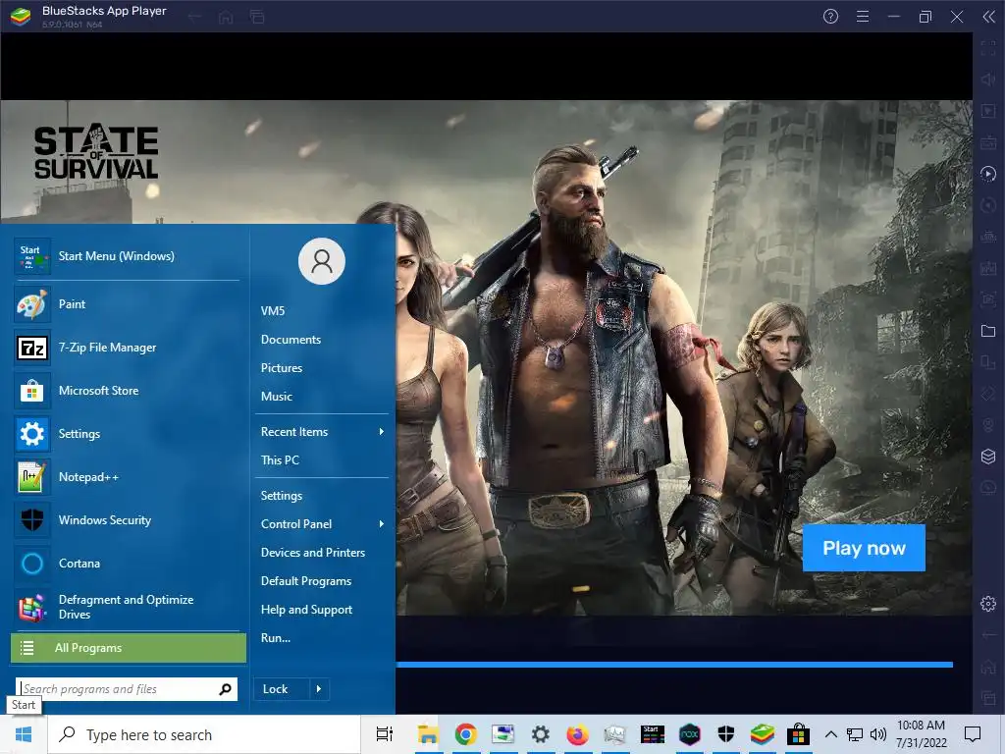Open the taskbar clock showing 10:08 AM
This screenshot has height=754, width=1005.
click(921, 734)
